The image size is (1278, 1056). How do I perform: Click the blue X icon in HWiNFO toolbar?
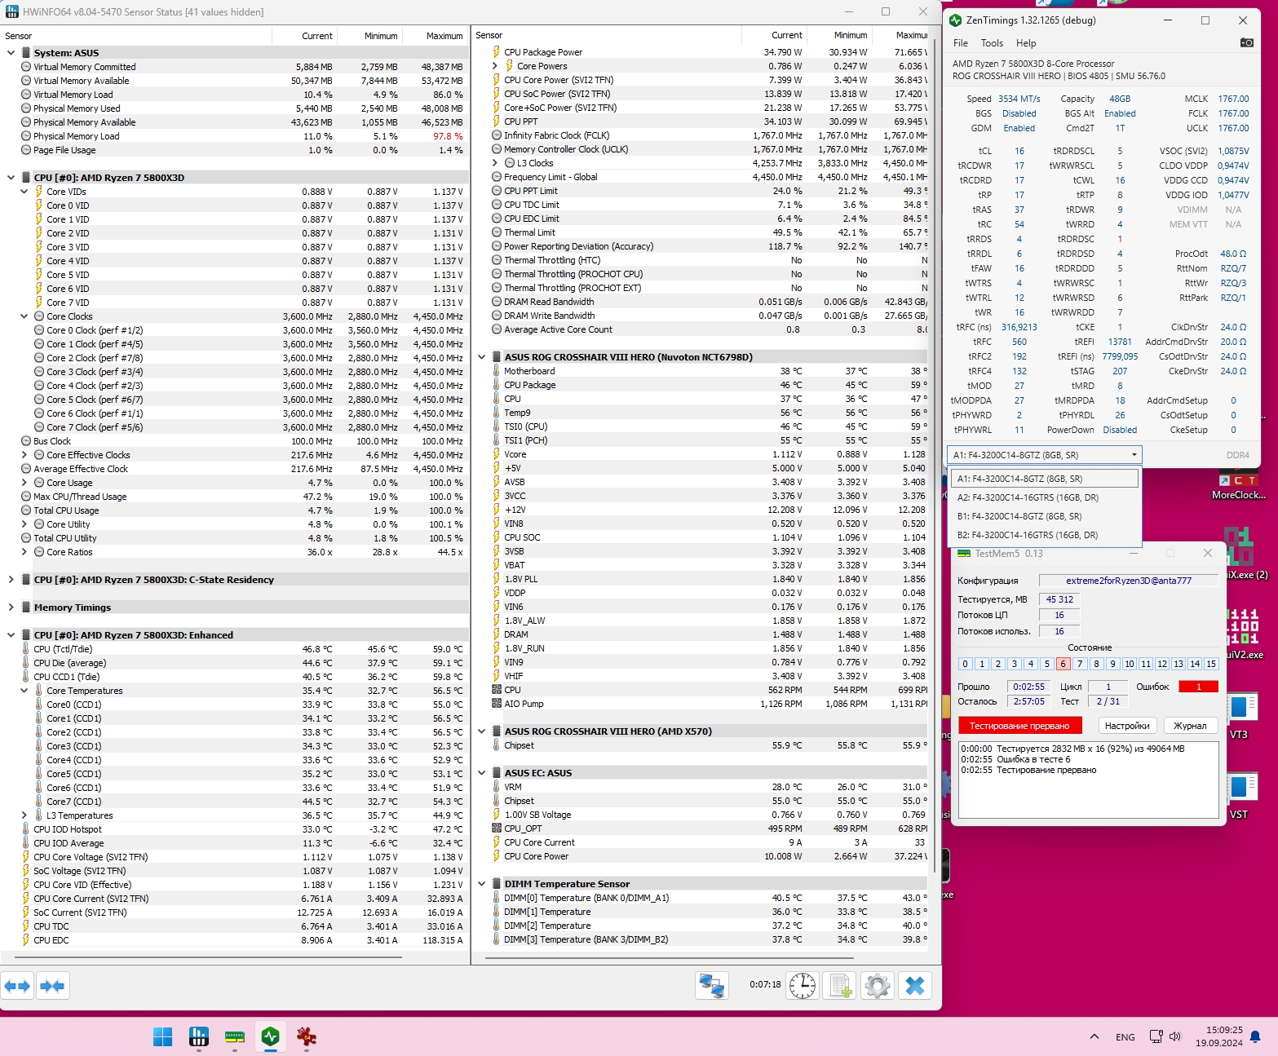[915, 986]
